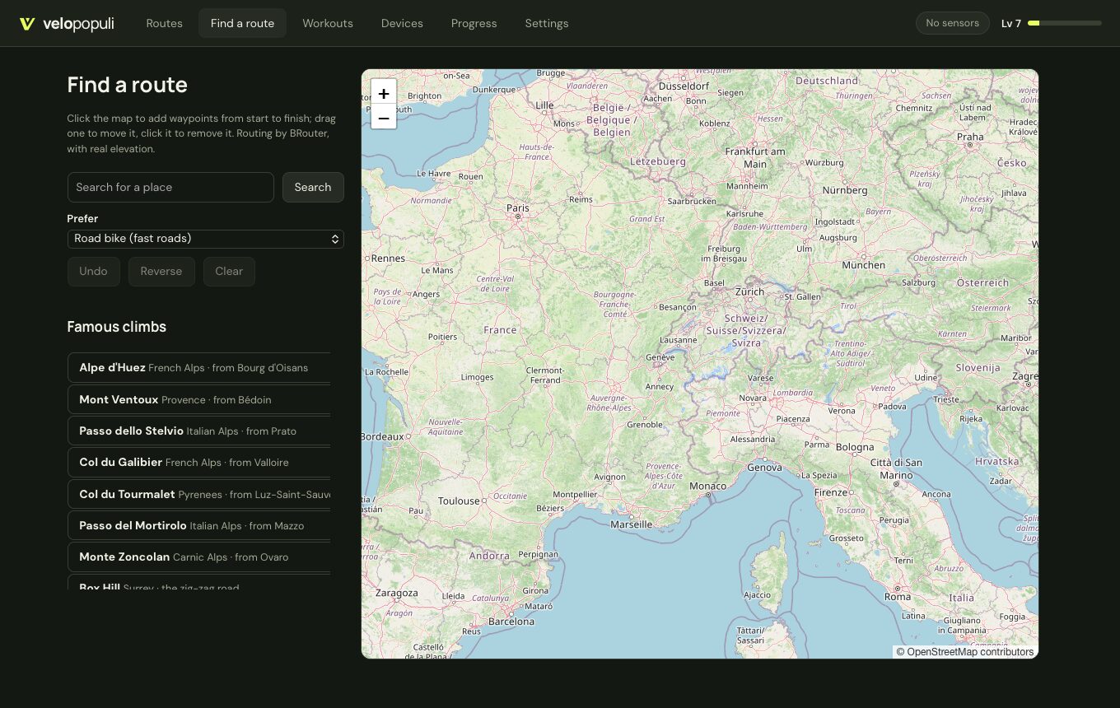Click Marseille on the map
The width and height of the screenshot is (1120, 708).
632,524
